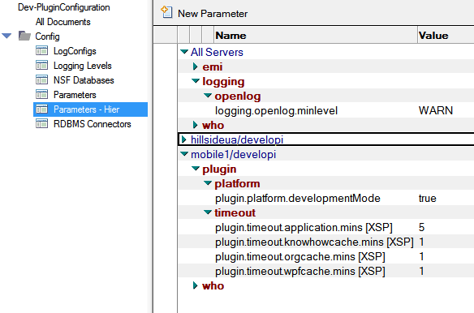Image resolution: width=474 pixels, height=313 pixels.
Task: Open the NSF Databases view
Action: (x=84, y=80)
